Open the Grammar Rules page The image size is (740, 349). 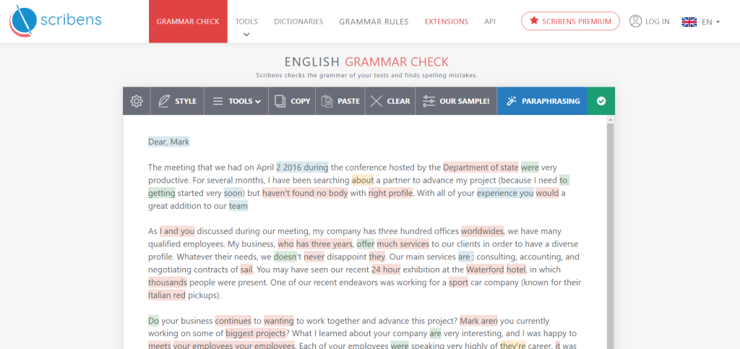[x=374, y=22]
